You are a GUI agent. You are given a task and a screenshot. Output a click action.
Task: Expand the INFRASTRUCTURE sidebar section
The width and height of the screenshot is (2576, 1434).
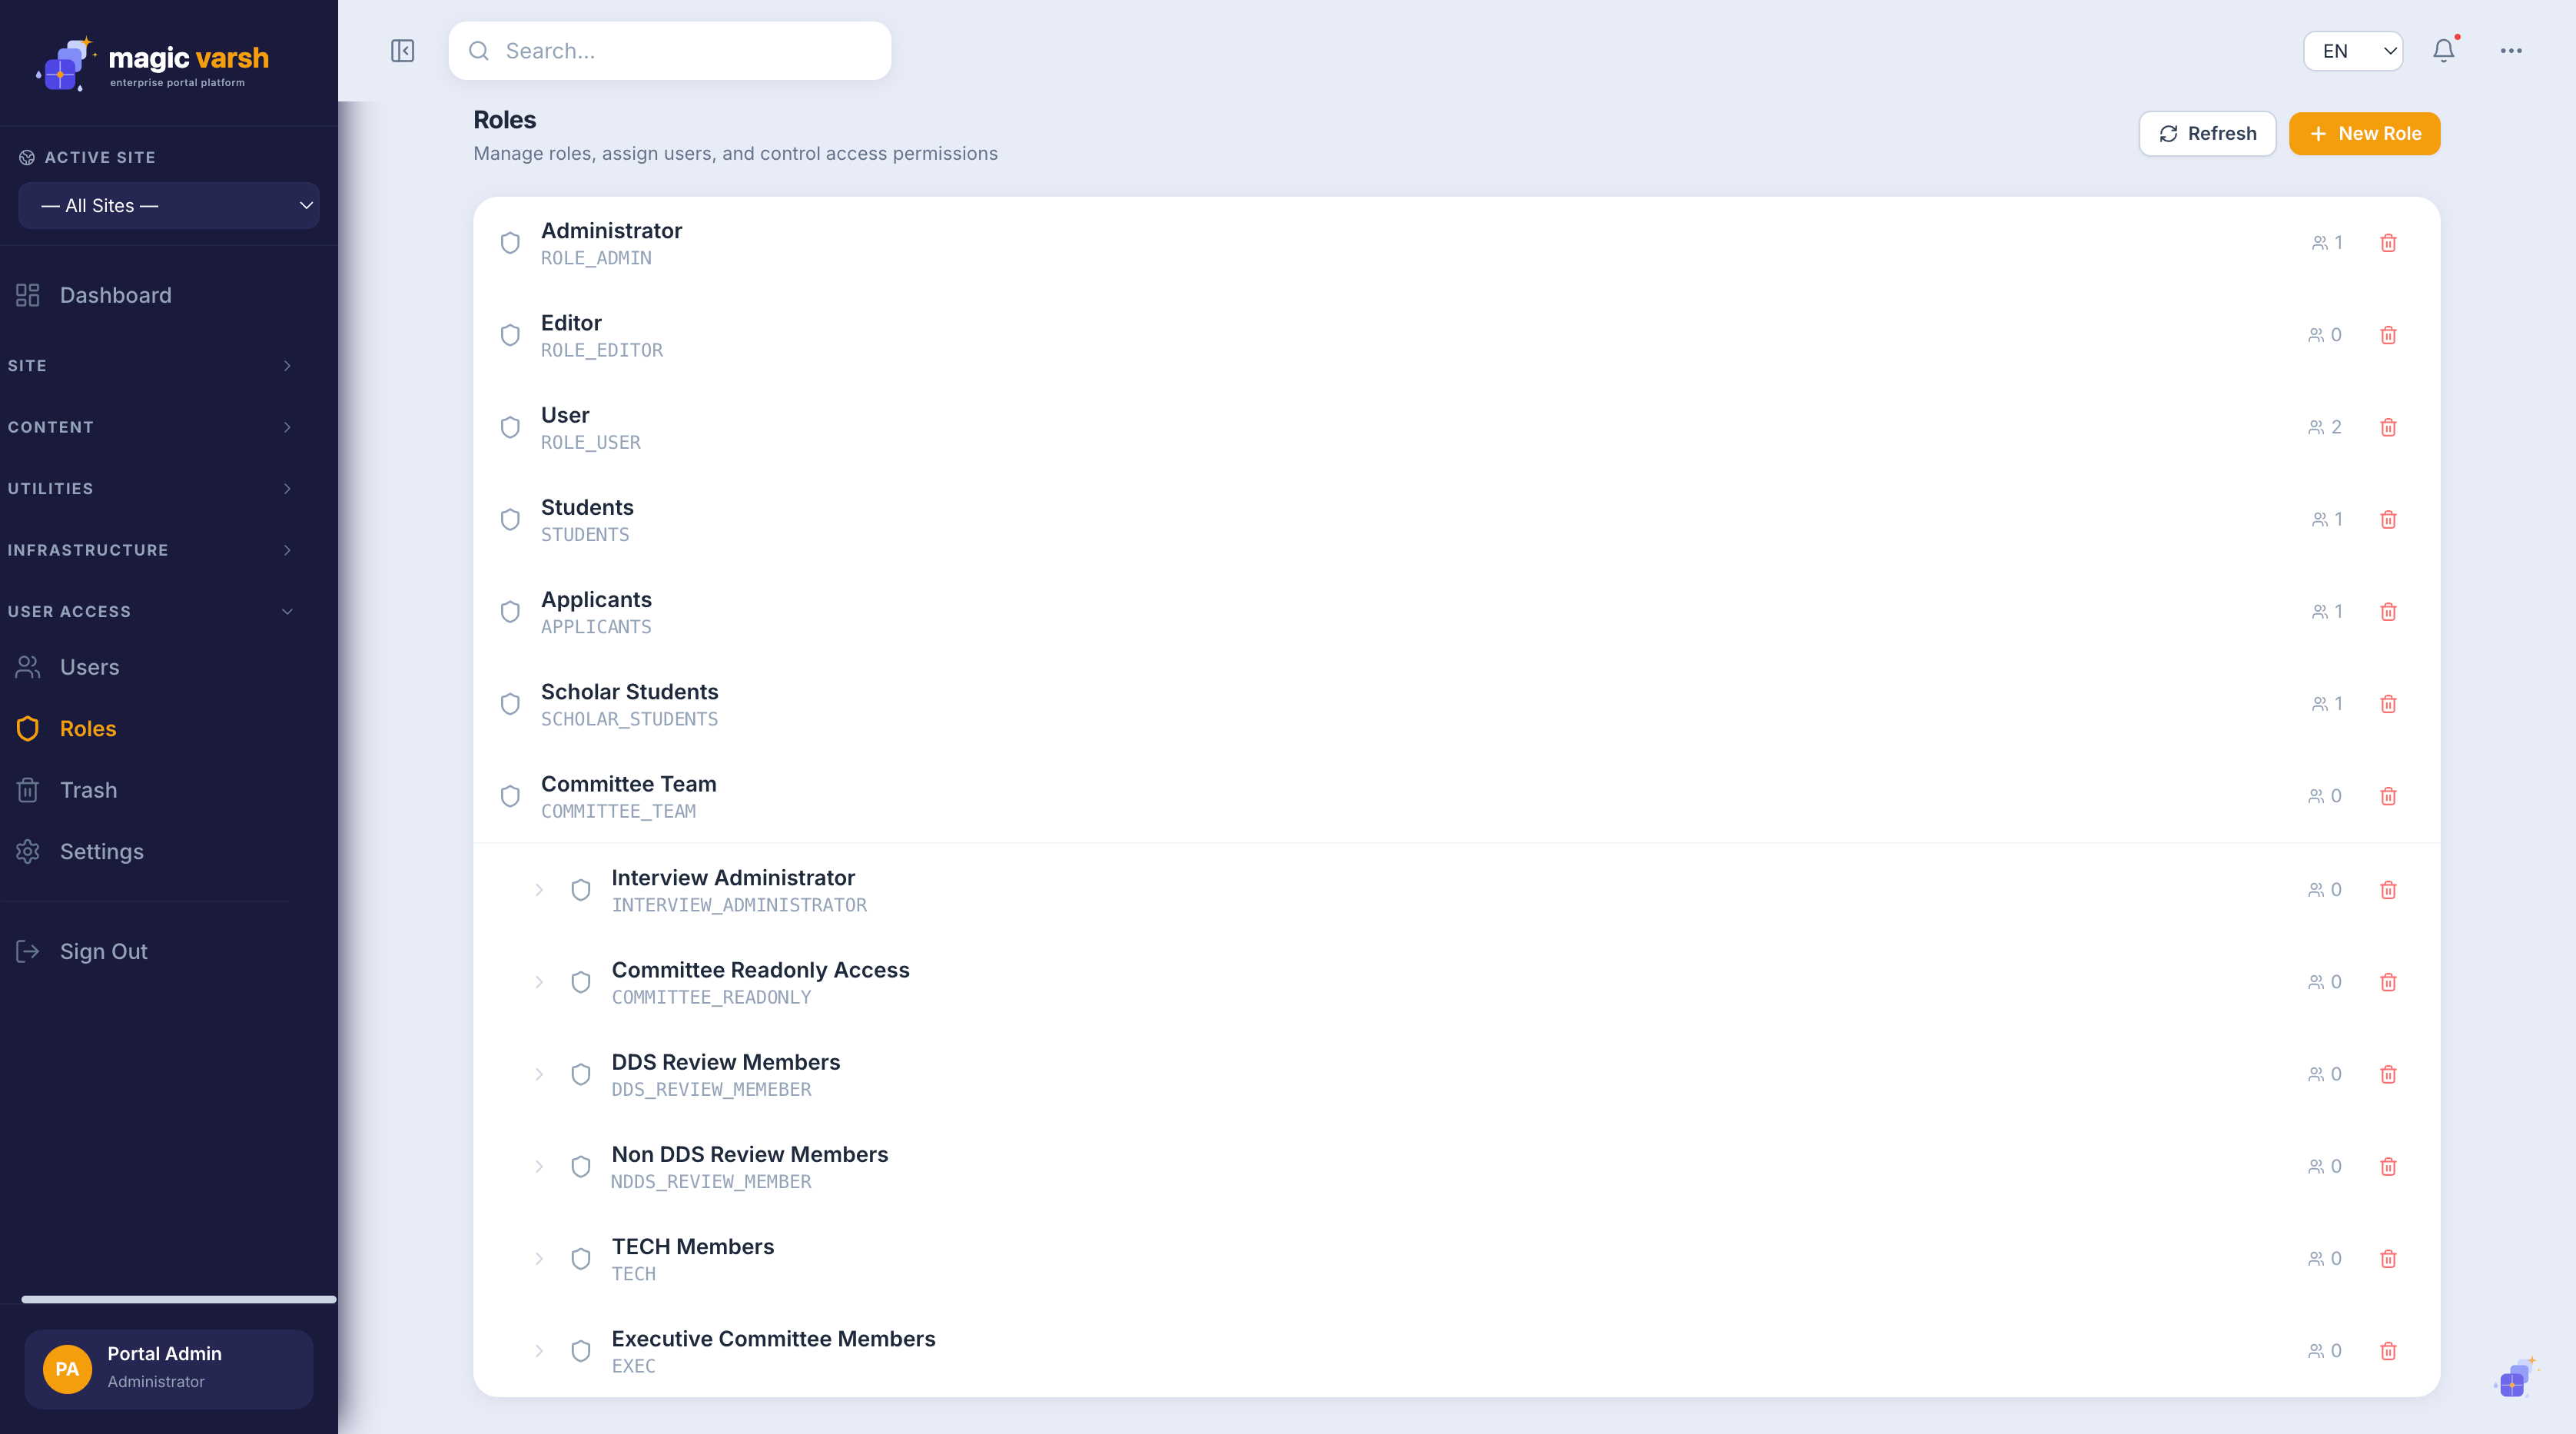pyautogui.click(x=150, y=550)
